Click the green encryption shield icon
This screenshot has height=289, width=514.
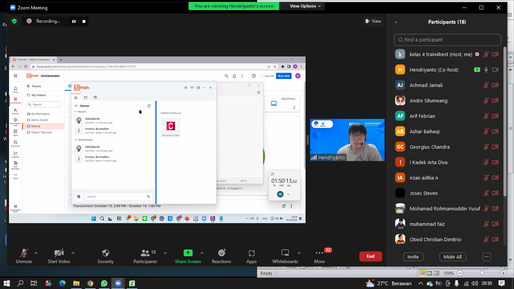14,21
